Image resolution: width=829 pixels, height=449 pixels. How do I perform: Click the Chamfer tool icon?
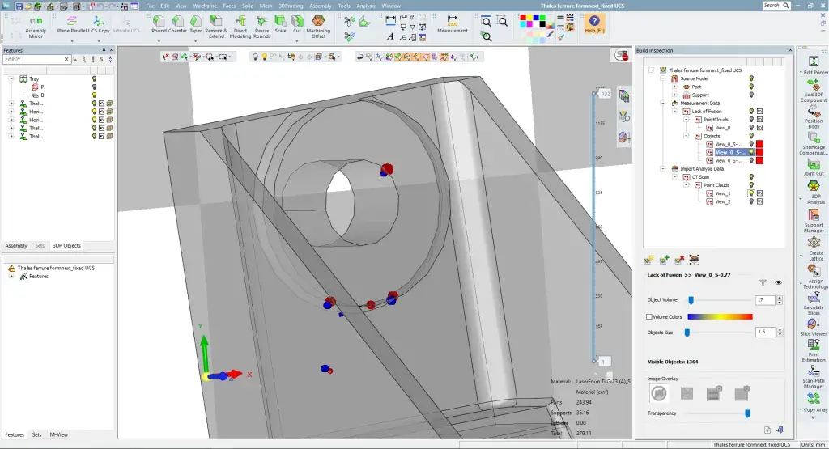(x=178, y=22)
